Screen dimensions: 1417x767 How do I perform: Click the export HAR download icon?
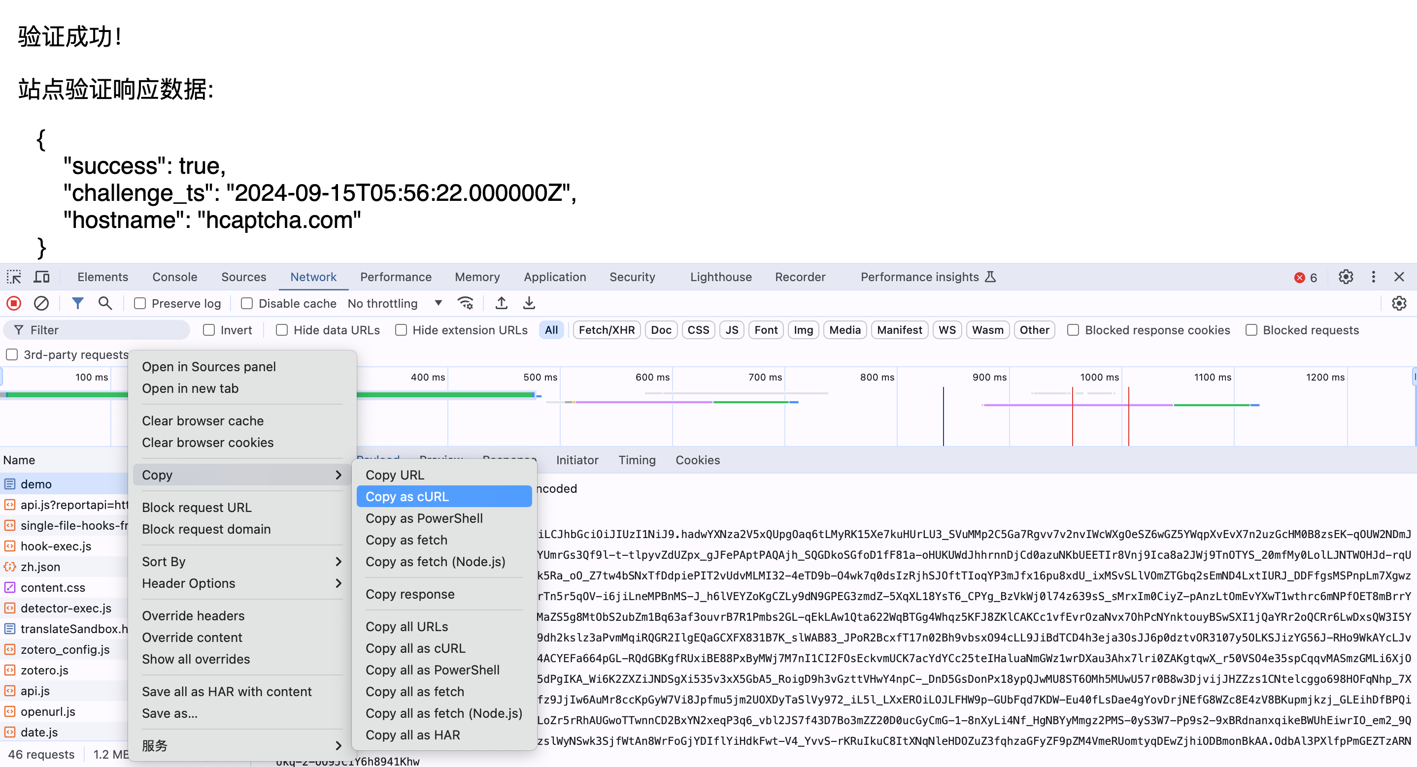coord(529,303)
